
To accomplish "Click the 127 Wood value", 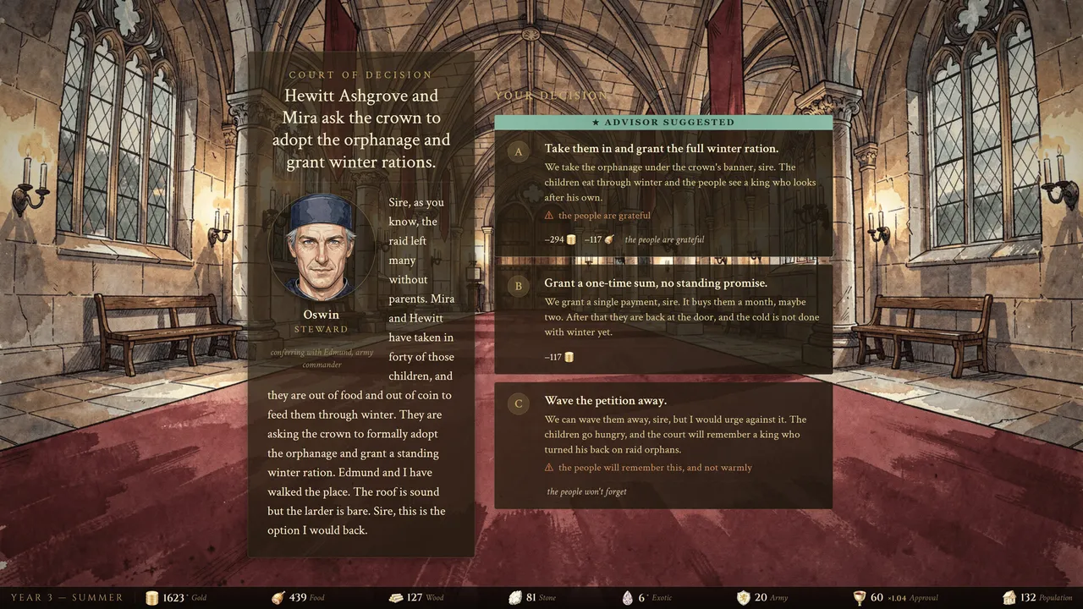I will tap(415, 598).
